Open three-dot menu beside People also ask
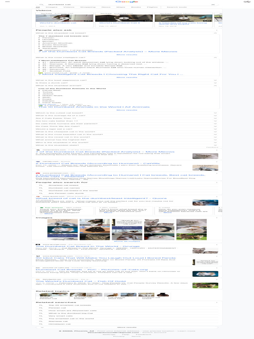Screen dimensions: 254x339 pyautogui.click(x=217, y=30)
